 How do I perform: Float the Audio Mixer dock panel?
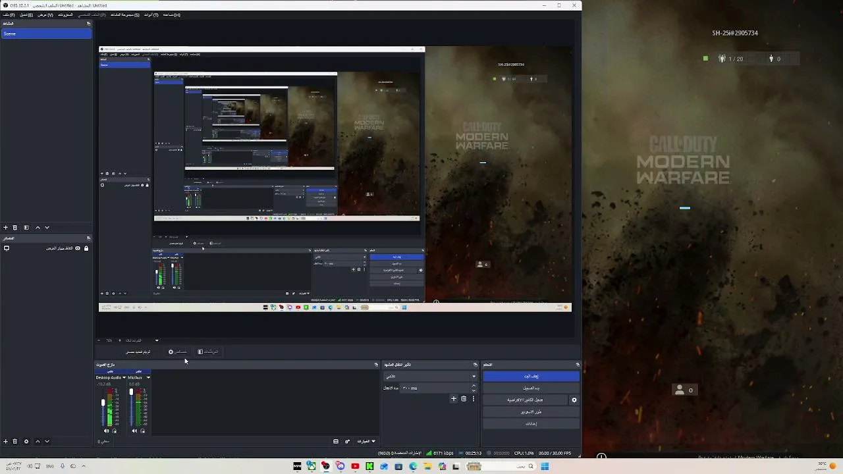pyautogui.click(x=376, y=365)
